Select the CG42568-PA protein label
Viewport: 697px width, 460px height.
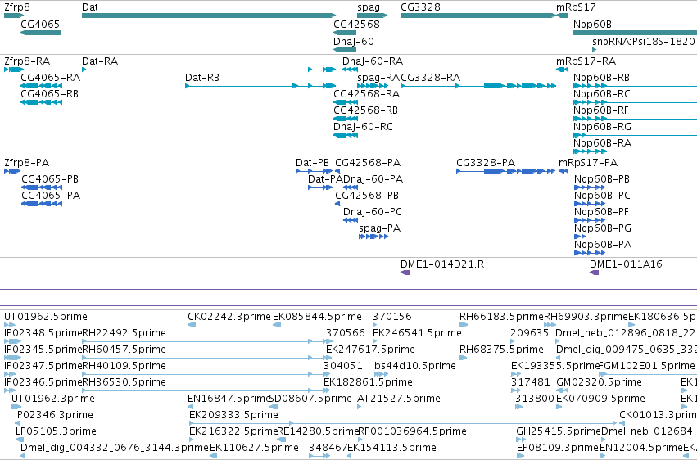coord(368,163)
